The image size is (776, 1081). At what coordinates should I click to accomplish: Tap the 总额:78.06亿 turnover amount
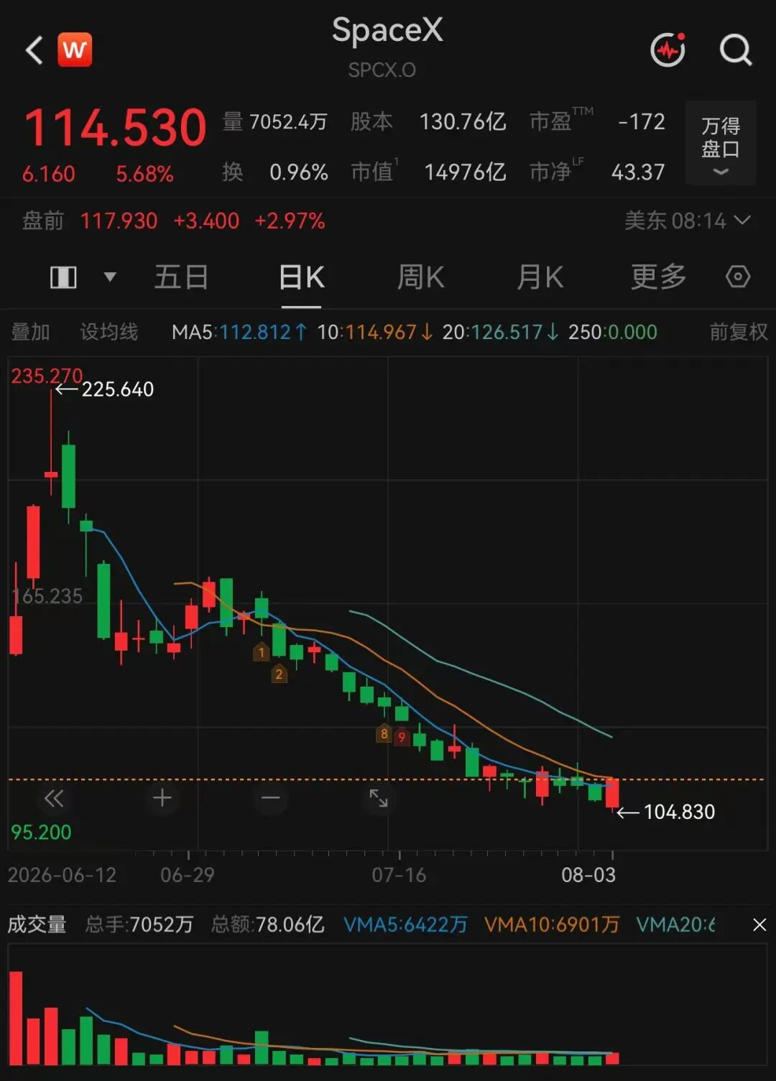pos(267,924)
